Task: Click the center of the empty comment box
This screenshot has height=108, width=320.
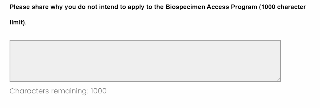Action: pyautogui.click(x=145, y=61)
